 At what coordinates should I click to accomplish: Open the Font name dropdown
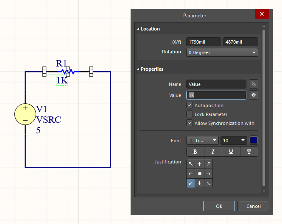tap(202, 141)
